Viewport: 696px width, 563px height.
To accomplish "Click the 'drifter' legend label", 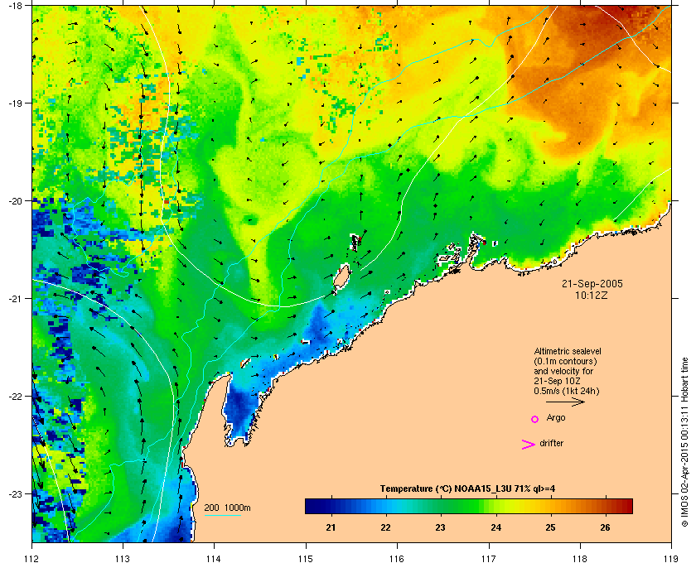I will [551, 443].
